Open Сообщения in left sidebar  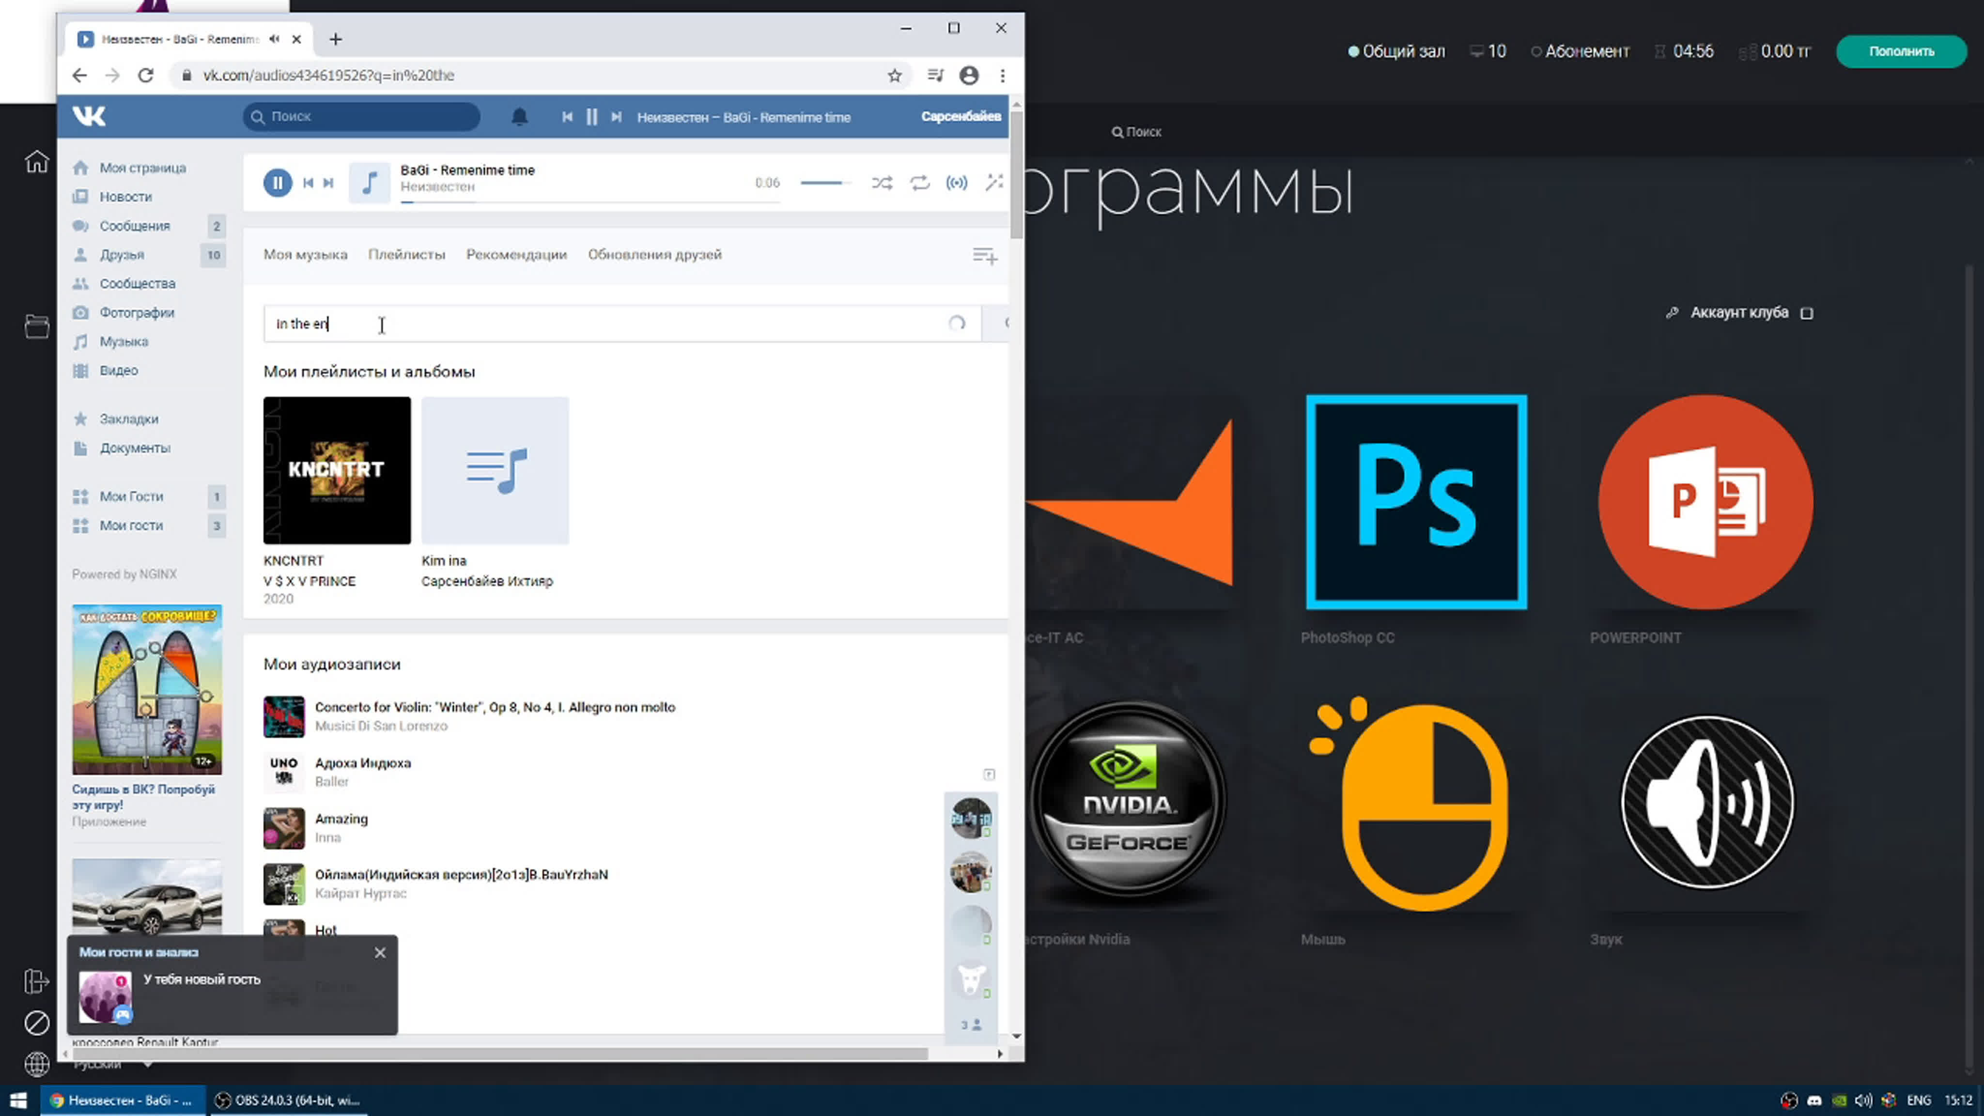point(135,226)
